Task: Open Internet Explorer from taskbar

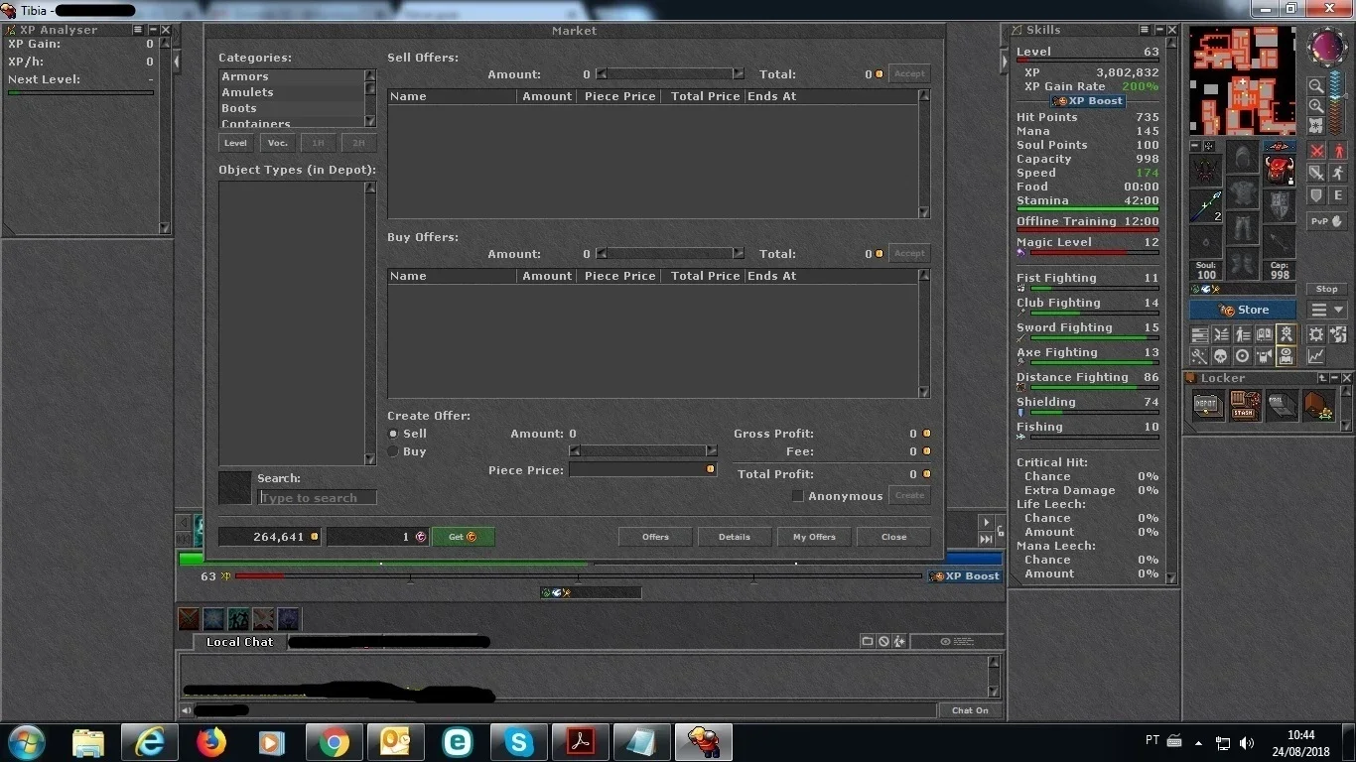Action: point(149,742)
